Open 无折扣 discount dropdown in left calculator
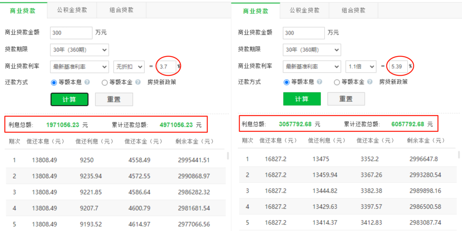The image size is (462, 231). point(129,67)
